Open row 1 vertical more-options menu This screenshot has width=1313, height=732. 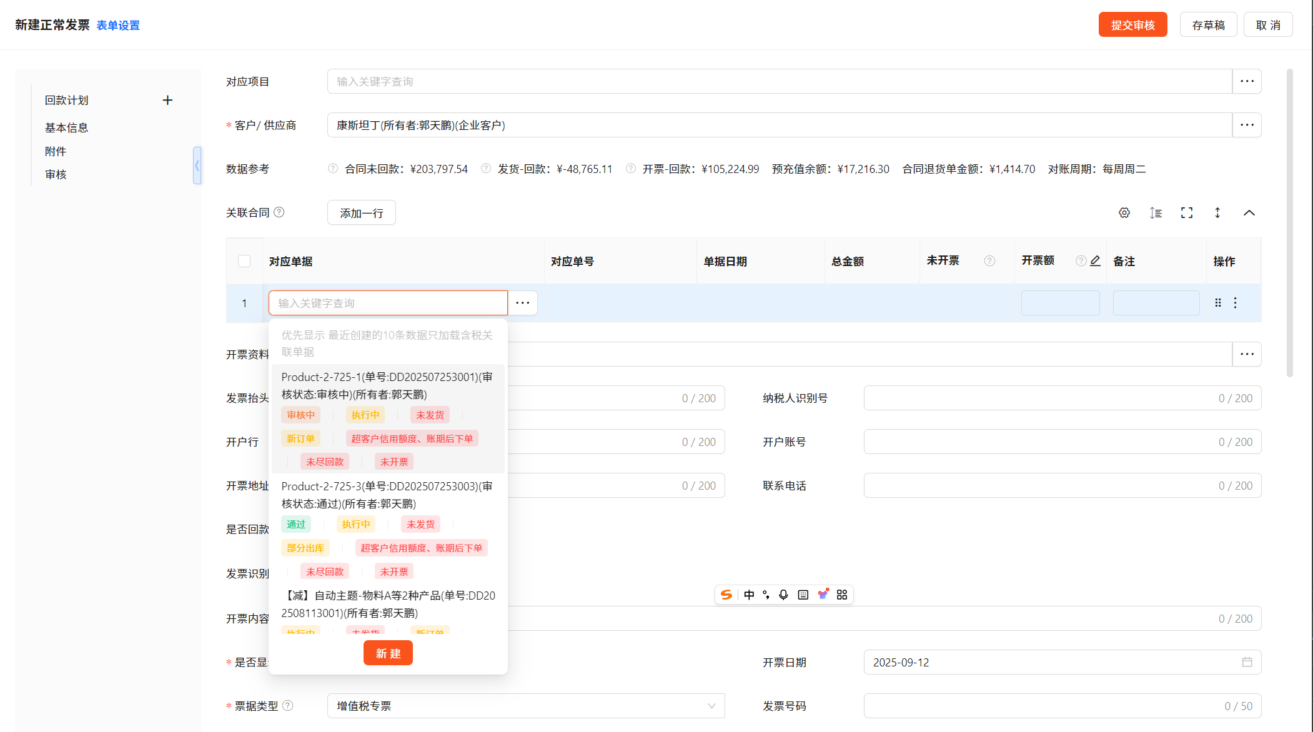[1235, 303]
